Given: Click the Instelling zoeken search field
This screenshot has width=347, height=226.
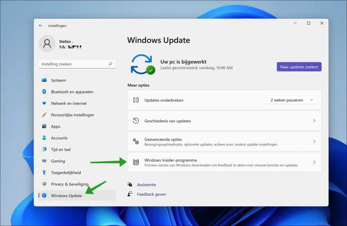Looking at the screenshot, I should click(77, 64).
